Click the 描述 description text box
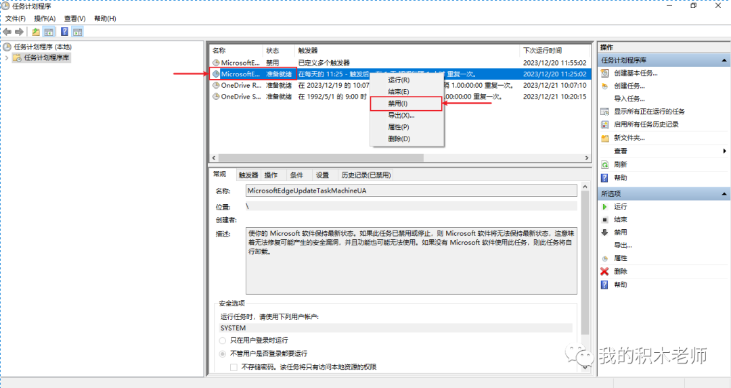Screen dimensions: 731x388 pyautogui.click(x=412, y=261)
